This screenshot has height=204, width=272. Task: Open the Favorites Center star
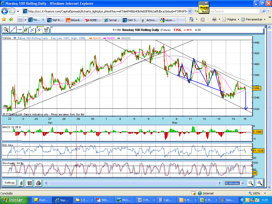coord(4,19)
